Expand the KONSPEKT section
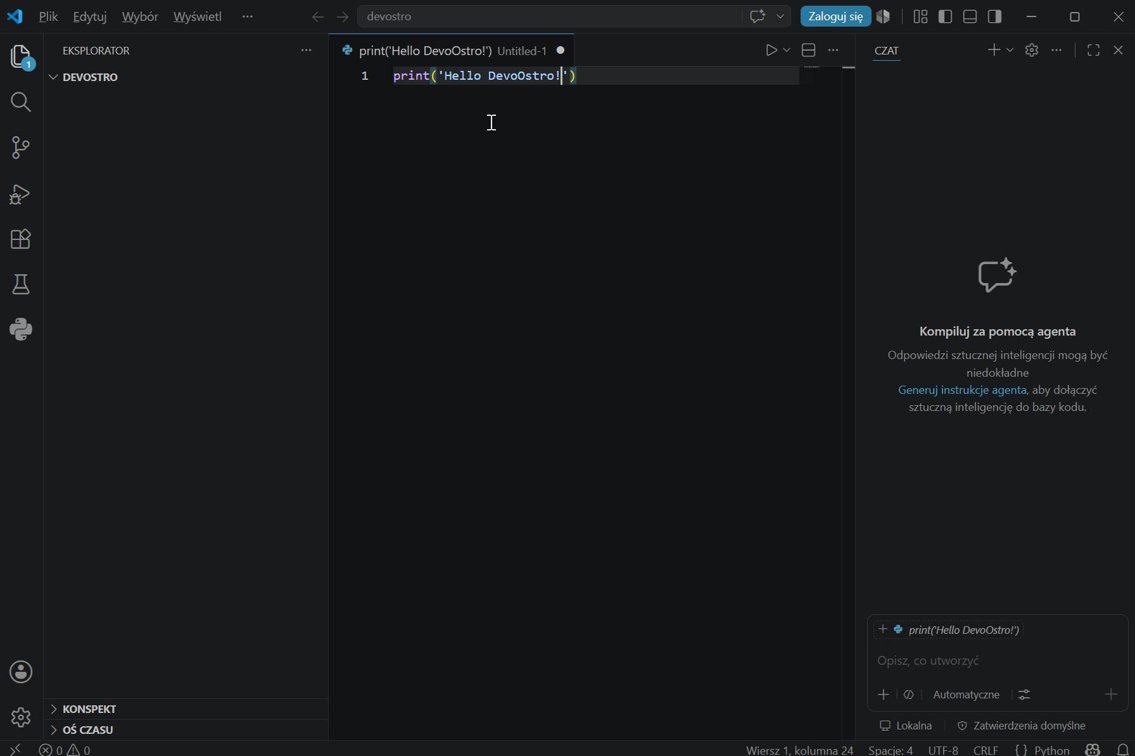This screenshot has width=1135, height=756. 186,709
